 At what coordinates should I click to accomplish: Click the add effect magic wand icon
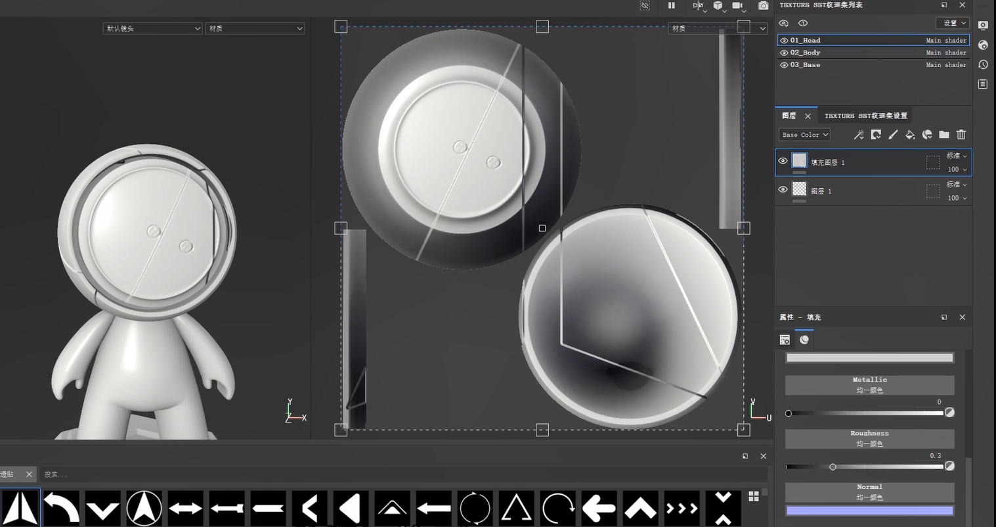859,135
